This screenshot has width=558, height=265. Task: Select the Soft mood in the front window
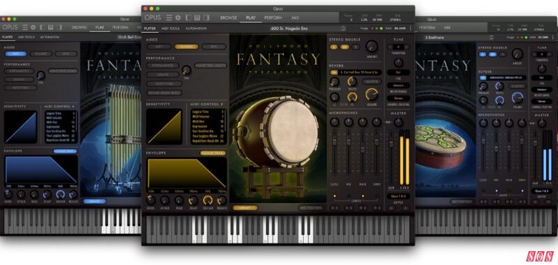(159, 47)
